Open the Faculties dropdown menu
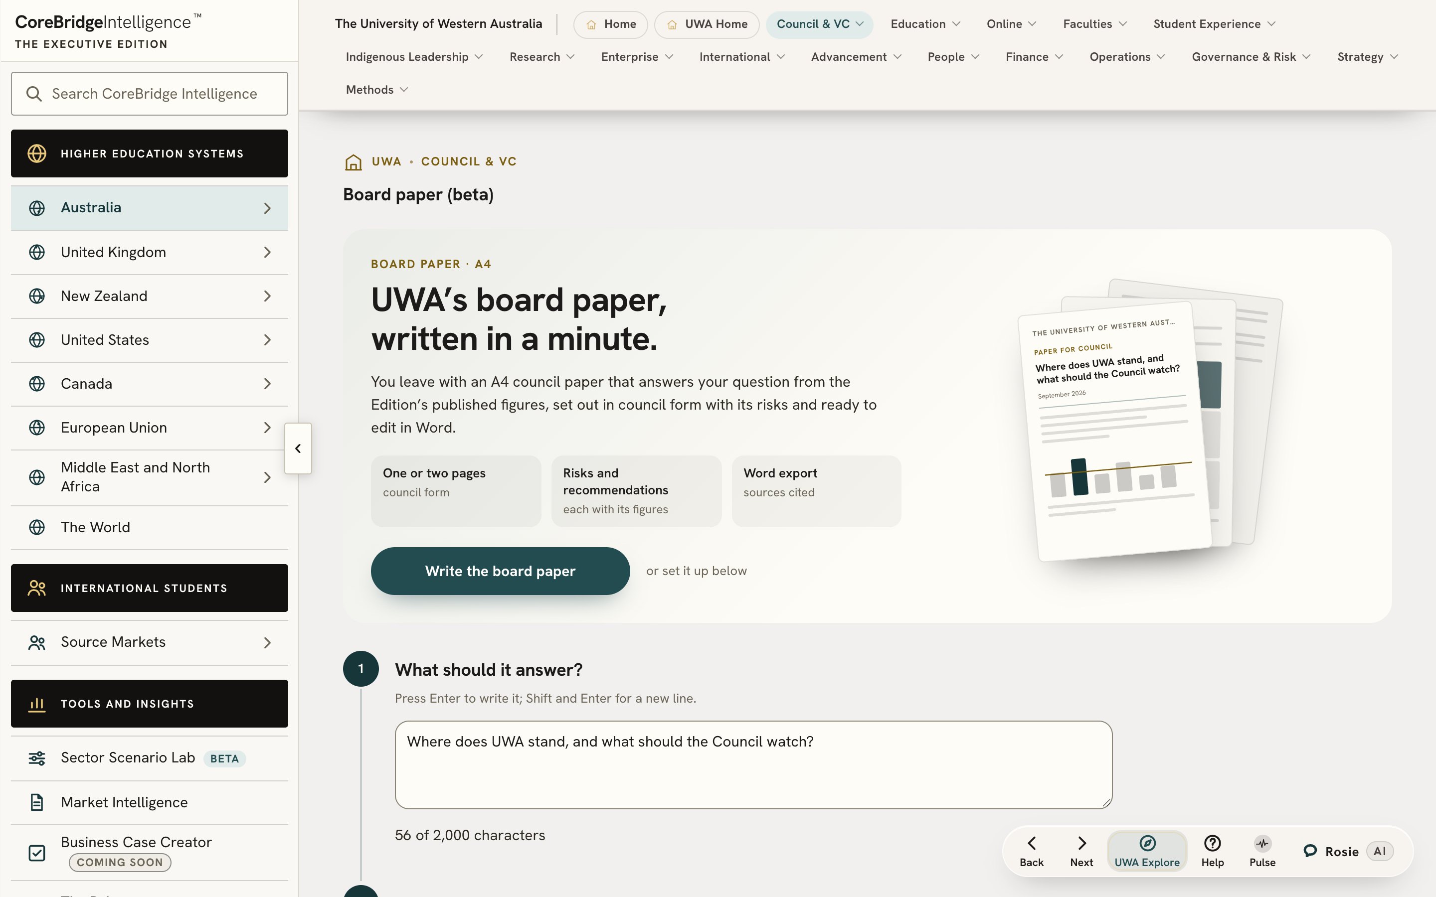 point(1094,24)
